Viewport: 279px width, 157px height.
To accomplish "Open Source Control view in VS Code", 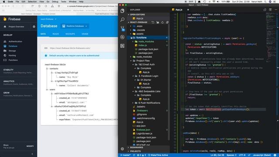I will point(122,28).
